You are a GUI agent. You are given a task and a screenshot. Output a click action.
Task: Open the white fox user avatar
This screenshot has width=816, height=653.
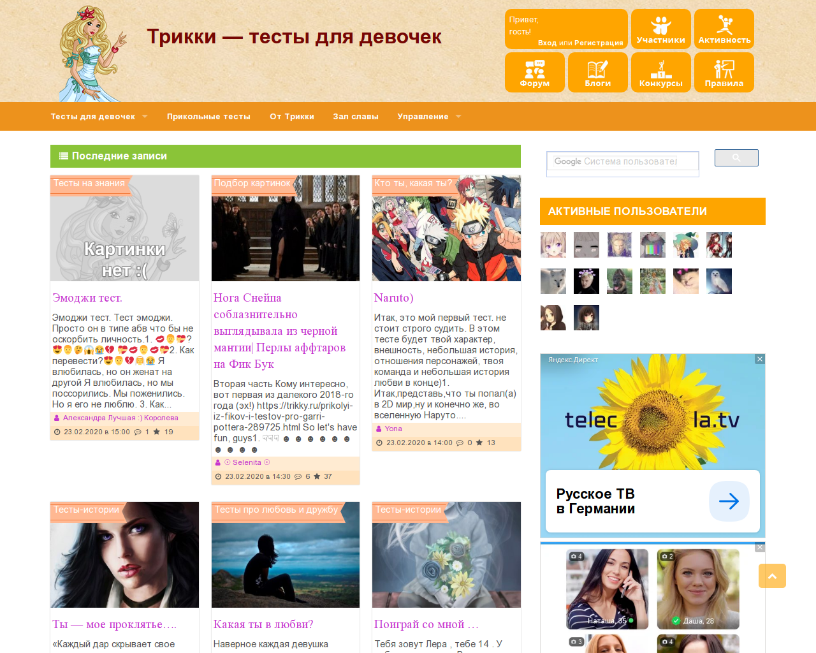pos(553,281)
